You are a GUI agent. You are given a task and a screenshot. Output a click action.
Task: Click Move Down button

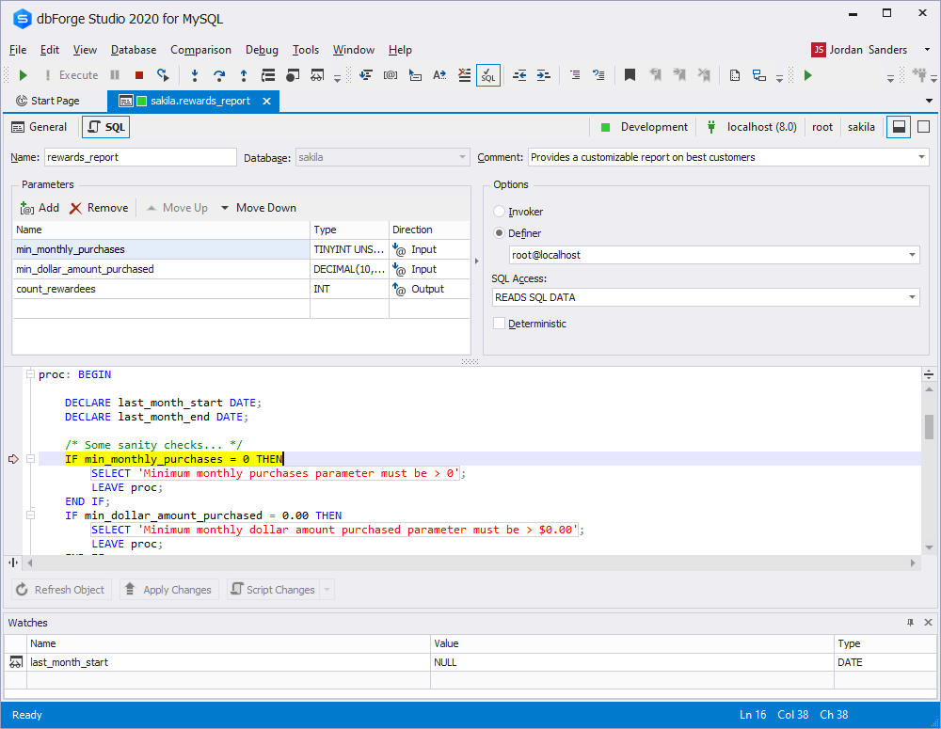pyautogui.click(x=259, y=208)
